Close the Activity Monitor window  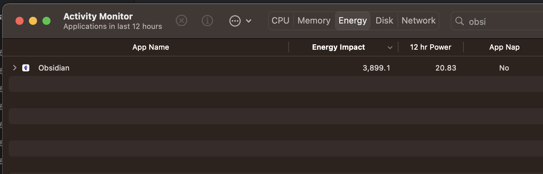(20, 21)
